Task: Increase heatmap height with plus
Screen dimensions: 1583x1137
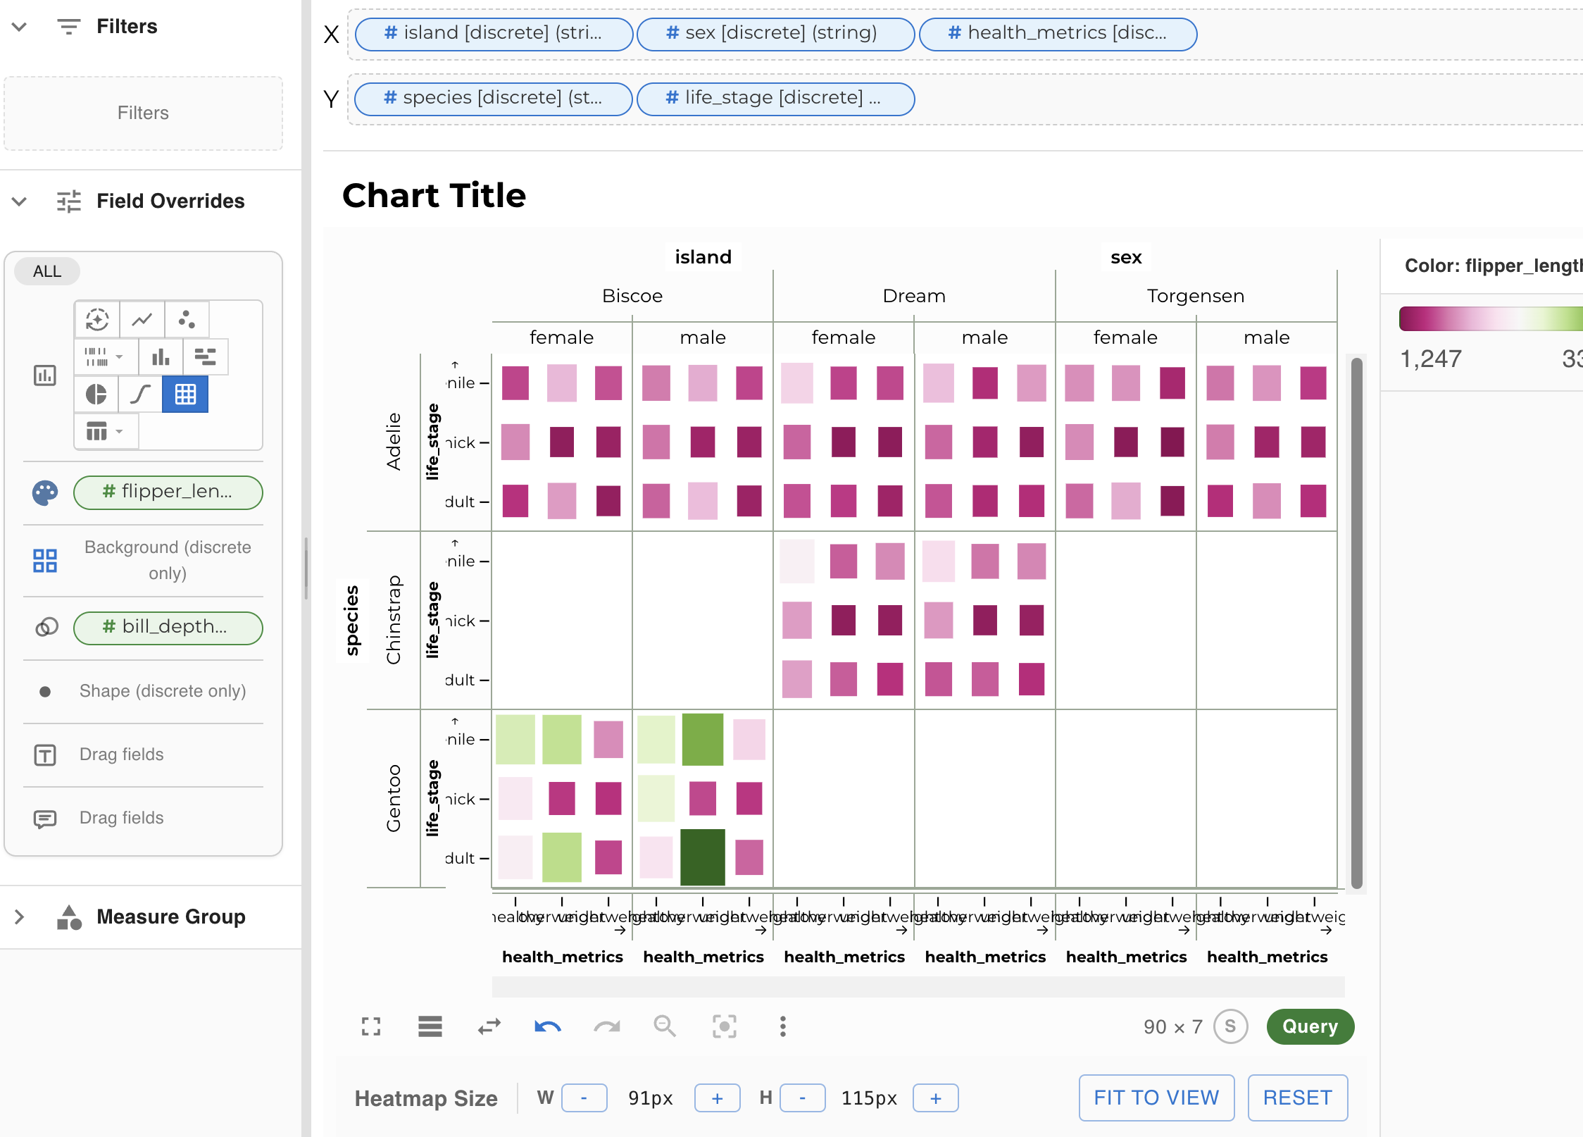Action: 935,1098
